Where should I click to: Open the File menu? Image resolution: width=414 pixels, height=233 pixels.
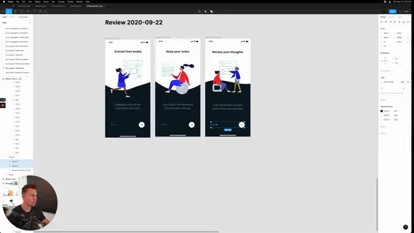(17, 1)
